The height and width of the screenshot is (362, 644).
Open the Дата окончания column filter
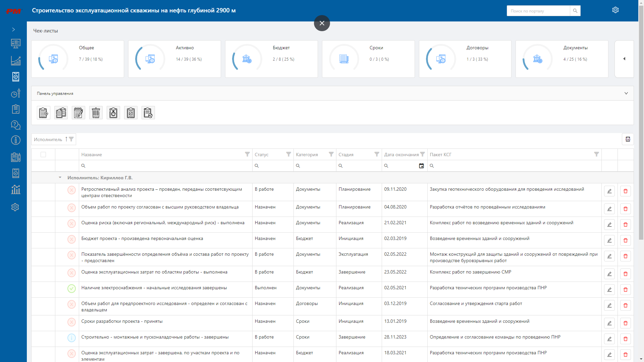(x=423, y=154)
